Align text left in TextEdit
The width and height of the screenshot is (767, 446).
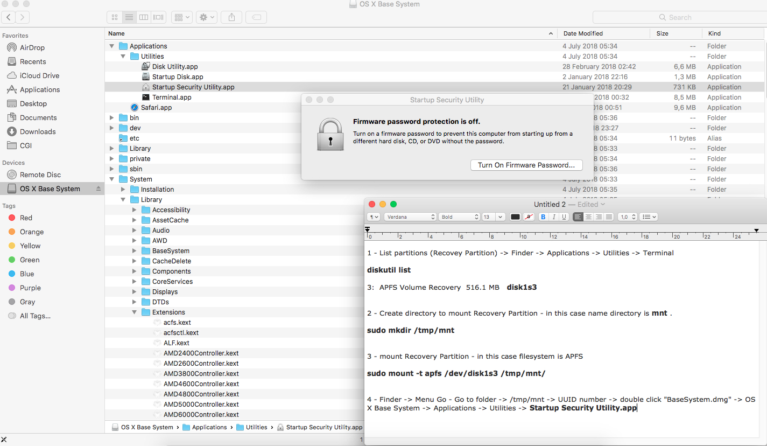click(x=578, y=217)
